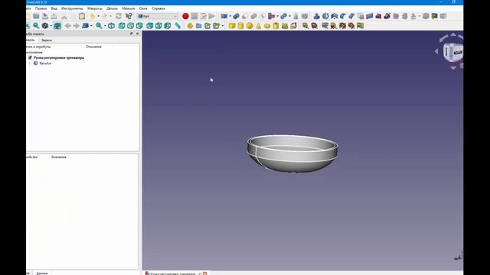Image resolution: width=490 pixels, height=275 pixels.
Task: Select document Ручка регулировки тренажера
Action: coord(59,58)
